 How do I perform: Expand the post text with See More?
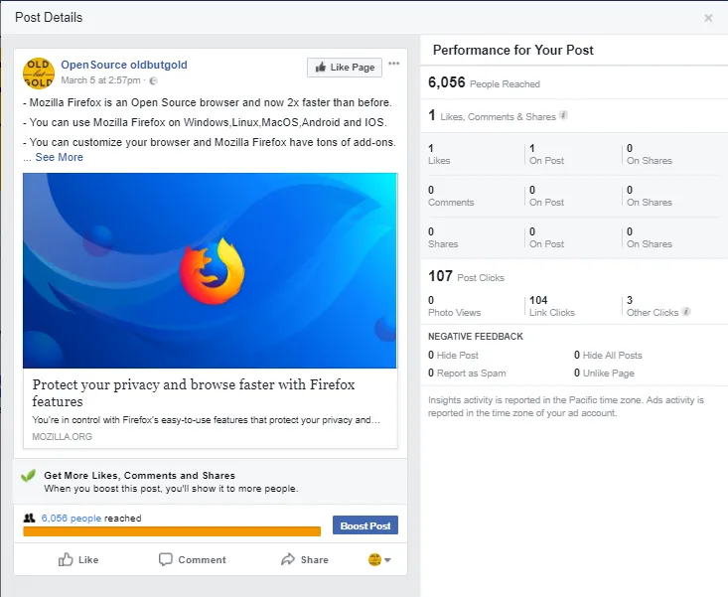[x=60, y=157]
